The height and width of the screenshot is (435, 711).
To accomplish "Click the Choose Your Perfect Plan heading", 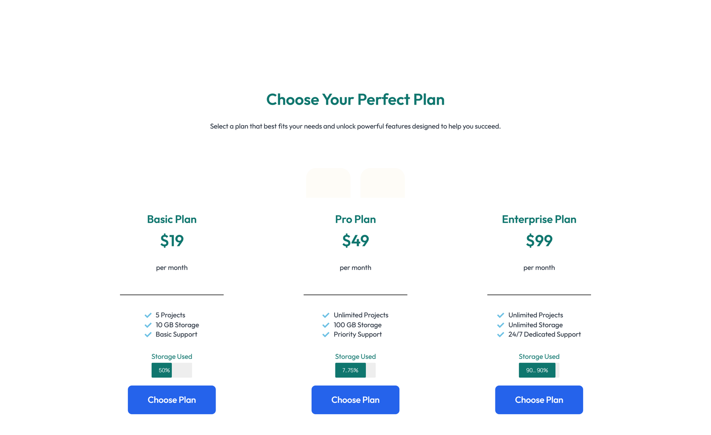I will coord(355,100).
